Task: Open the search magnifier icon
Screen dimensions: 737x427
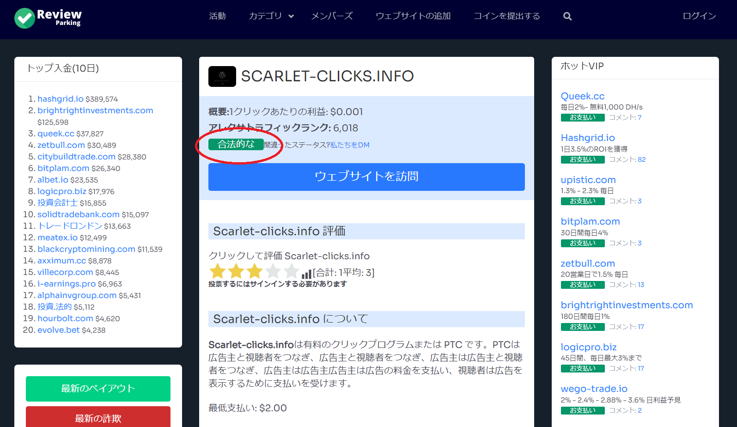Action: pos(567,16)
